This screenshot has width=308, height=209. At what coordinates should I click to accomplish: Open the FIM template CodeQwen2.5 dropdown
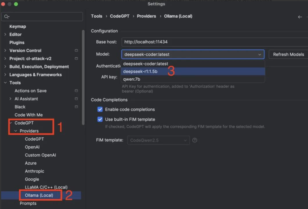[158, 140]
